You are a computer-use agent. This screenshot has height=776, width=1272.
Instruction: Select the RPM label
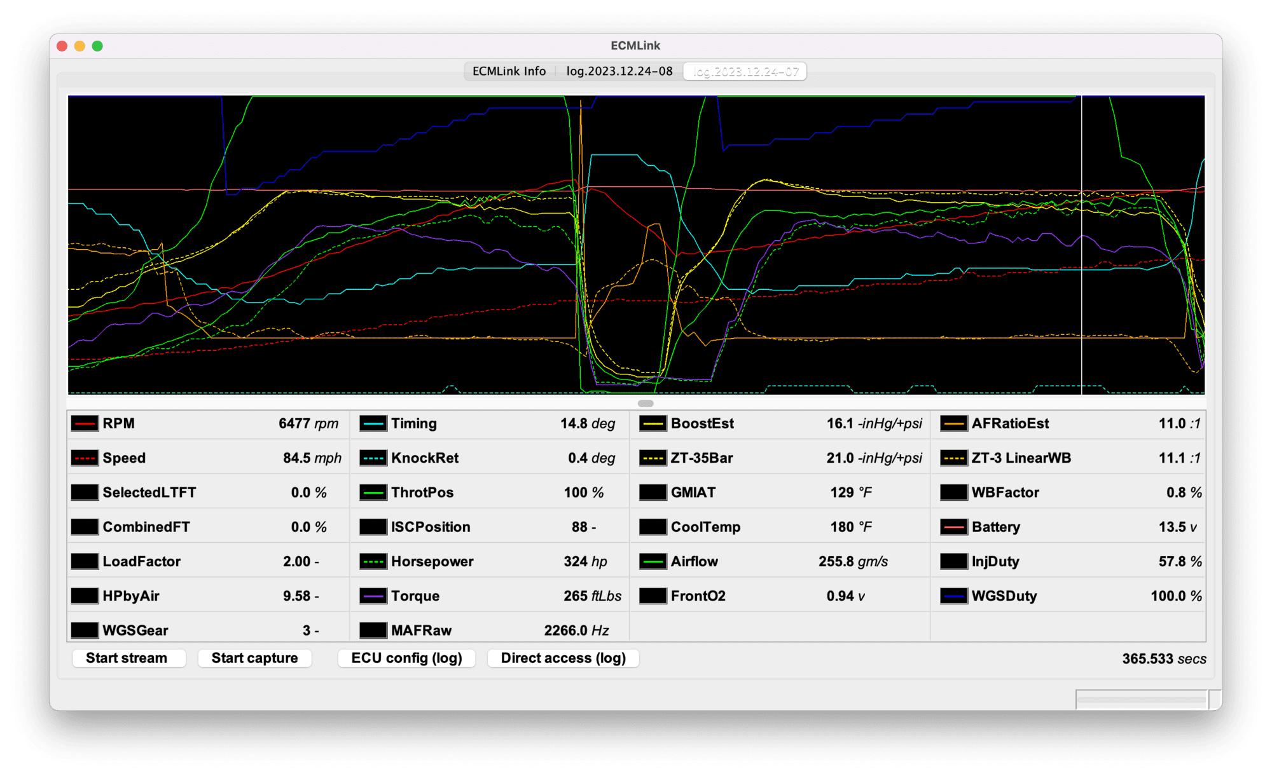point(119,424)
